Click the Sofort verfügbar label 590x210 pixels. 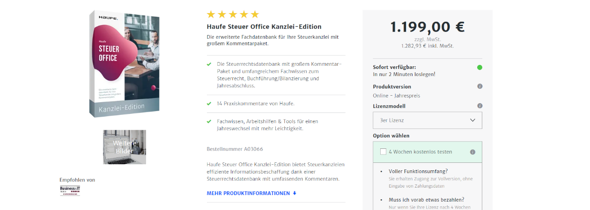coord(394,67)
